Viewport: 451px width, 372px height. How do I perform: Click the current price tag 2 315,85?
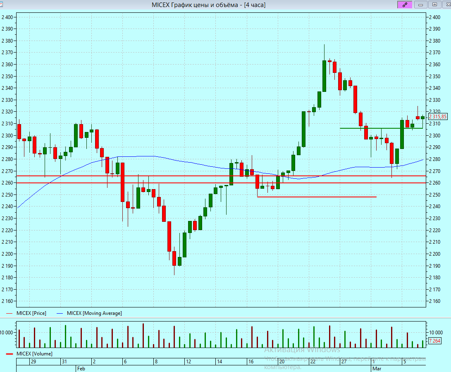pos(438,117)
